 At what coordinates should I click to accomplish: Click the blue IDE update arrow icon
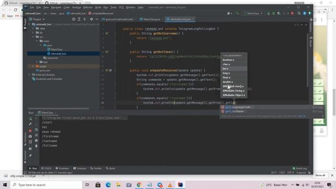304,13
